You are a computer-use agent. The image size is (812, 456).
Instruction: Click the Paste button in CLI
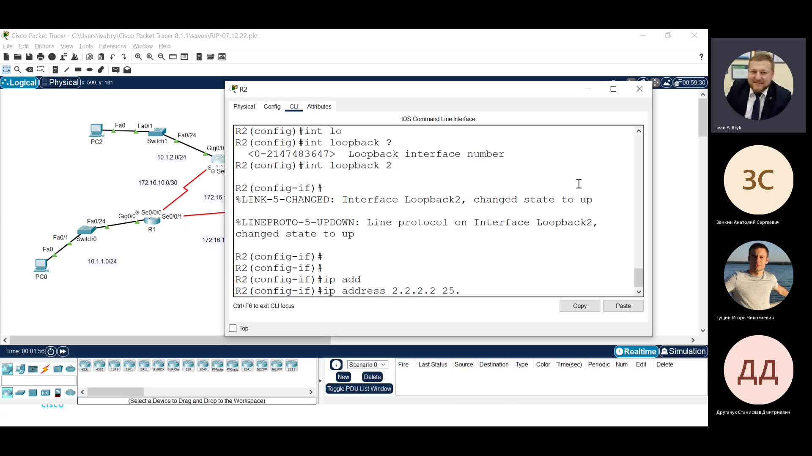click(623, 306)
